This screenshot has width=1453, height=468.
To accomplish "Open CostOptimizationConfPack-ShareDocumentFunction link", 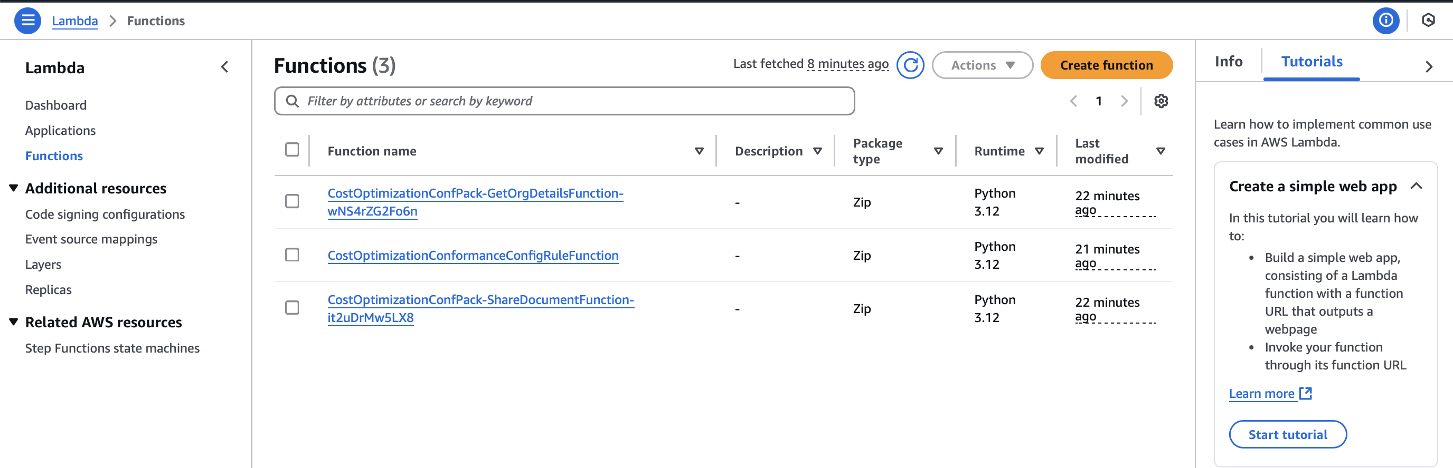I will pyautogui.click(x=480, y=309).
